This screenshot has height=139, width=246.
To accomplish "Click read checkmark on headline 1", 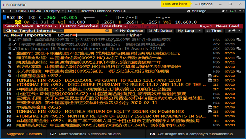I will click(14, 40).
